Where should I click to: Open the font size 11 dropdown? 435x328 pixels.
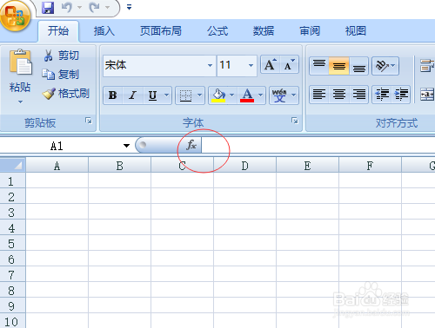pos(251,66)
